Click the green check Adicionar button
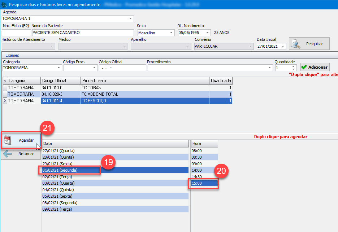 pyautogui.click(x=315, y=67)
